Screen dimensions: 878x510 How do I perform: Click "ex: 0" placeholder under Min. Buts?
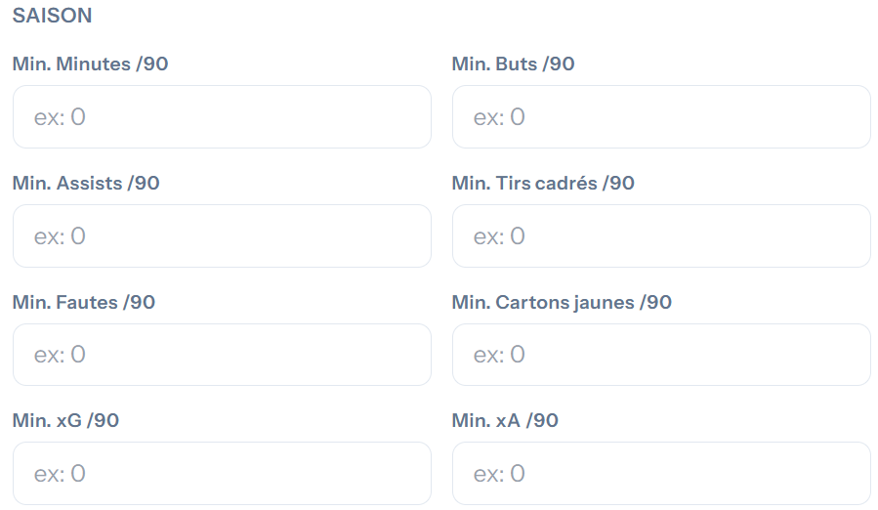[x=499, y=117]
